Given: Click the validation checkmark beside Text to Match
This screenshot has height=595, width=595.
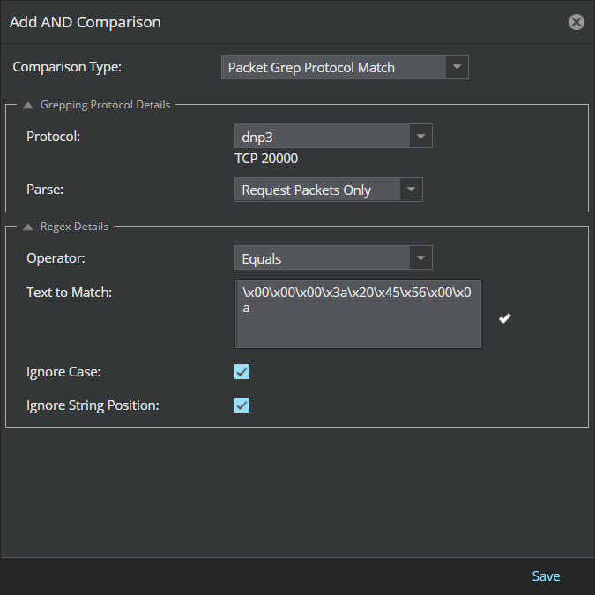Looking at the screenshot, I should click(505, 318).
